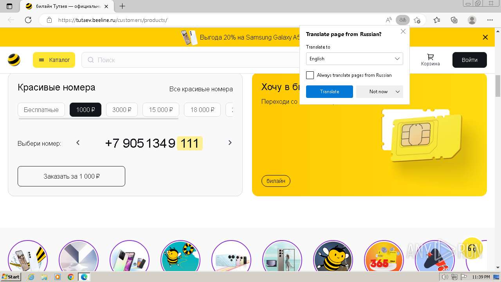
Task: Add this page to favorites
Action: point(417,20)
